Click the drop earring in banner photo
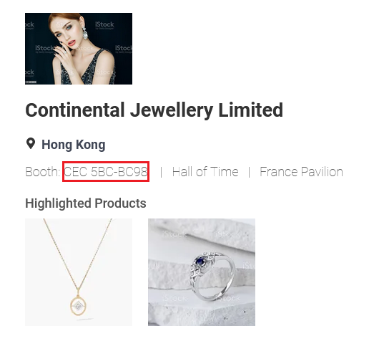 pyautogui.click(x=85, y=33)
